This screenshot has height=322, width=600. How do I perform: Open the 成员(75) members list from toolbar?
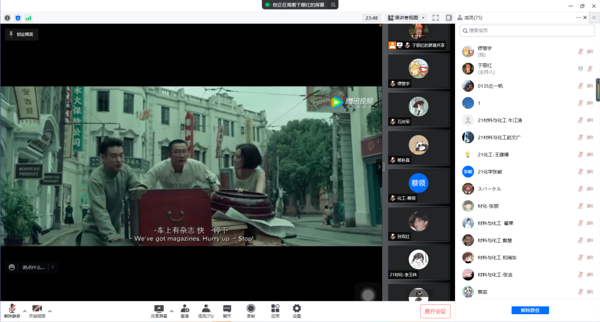click(x=205, y=310)
